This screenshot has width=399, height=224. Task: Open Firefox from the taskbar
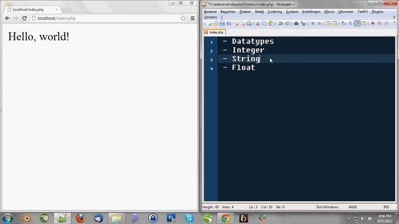click(80, 218)
